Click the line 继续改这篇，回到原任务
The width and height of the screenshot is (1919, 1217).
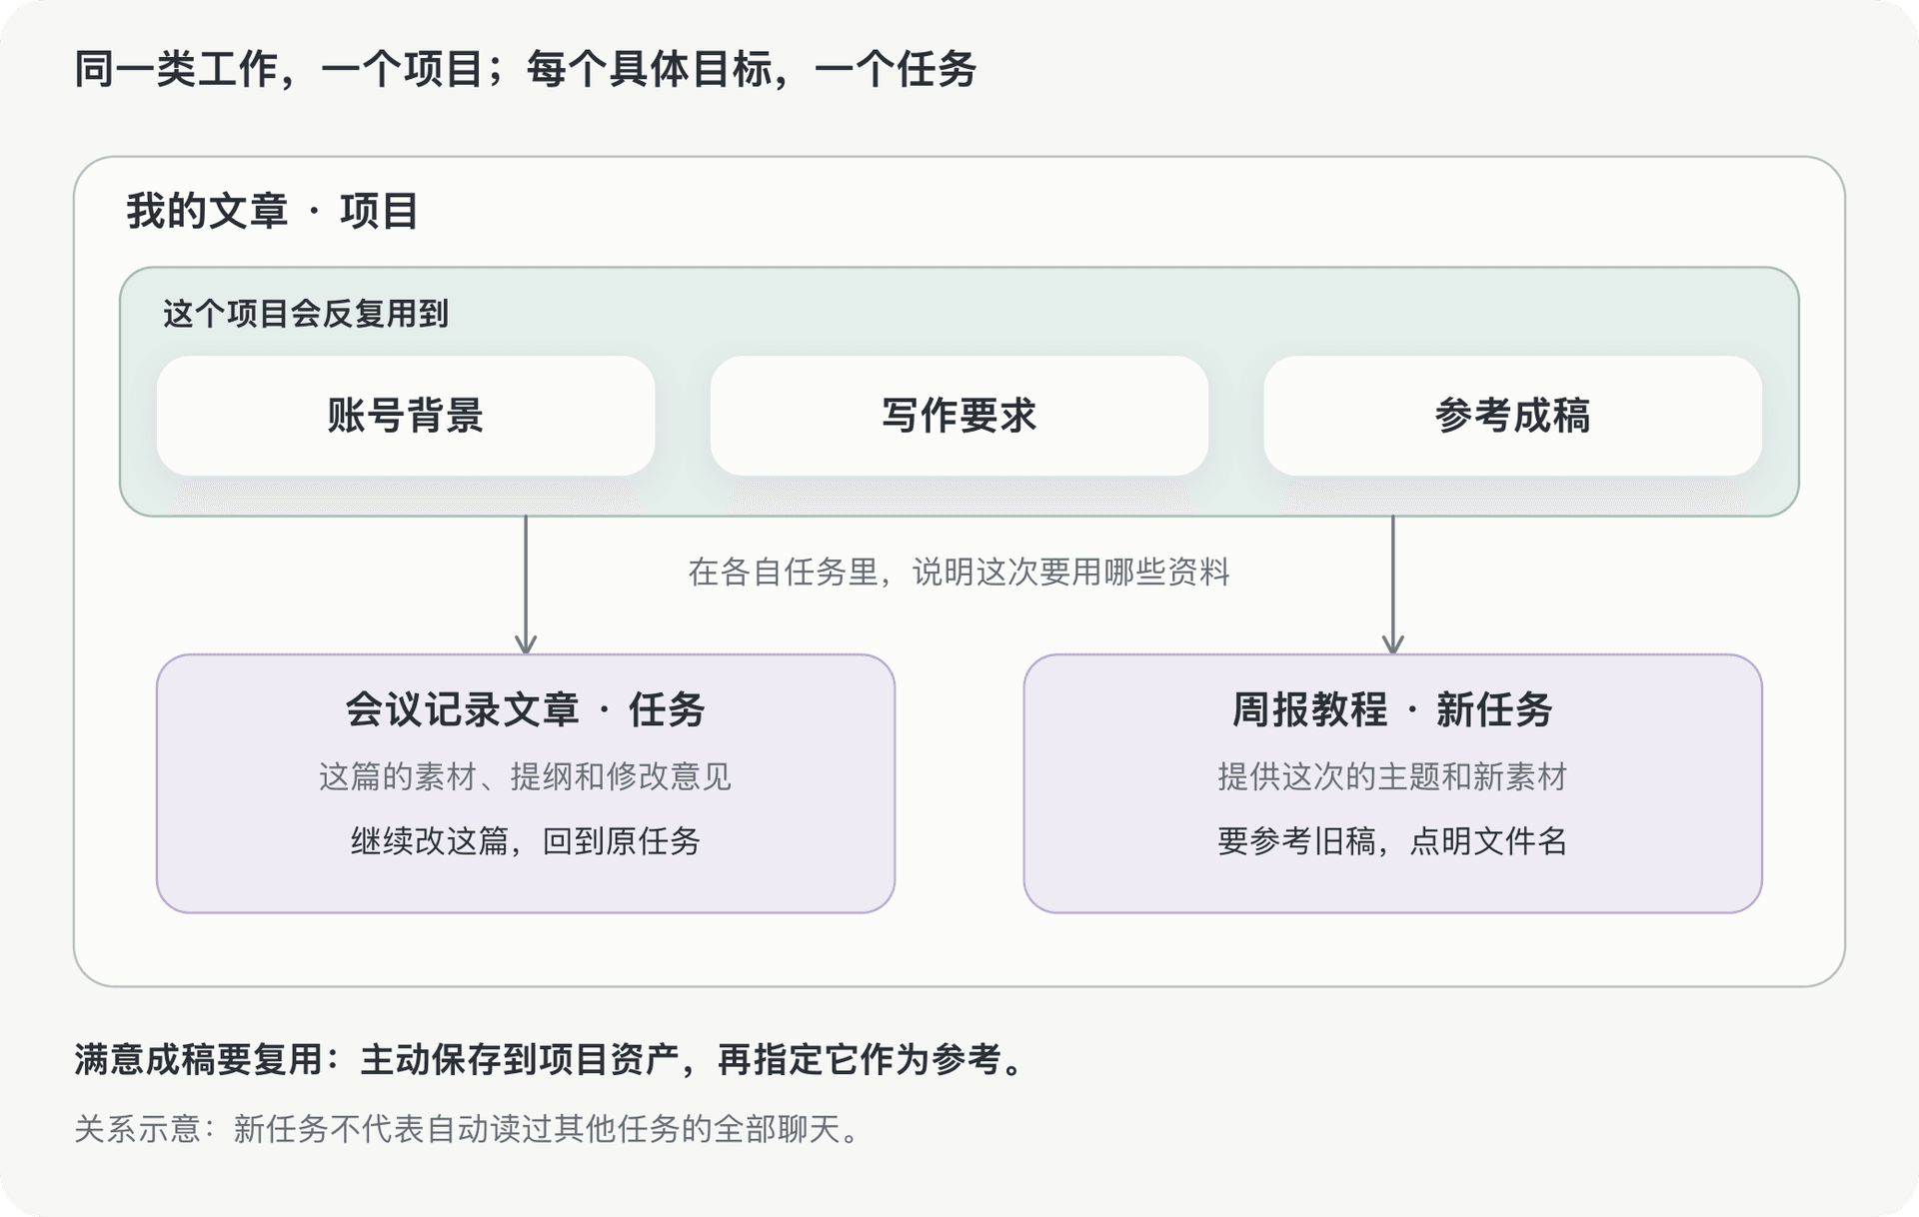pos(526,841)
